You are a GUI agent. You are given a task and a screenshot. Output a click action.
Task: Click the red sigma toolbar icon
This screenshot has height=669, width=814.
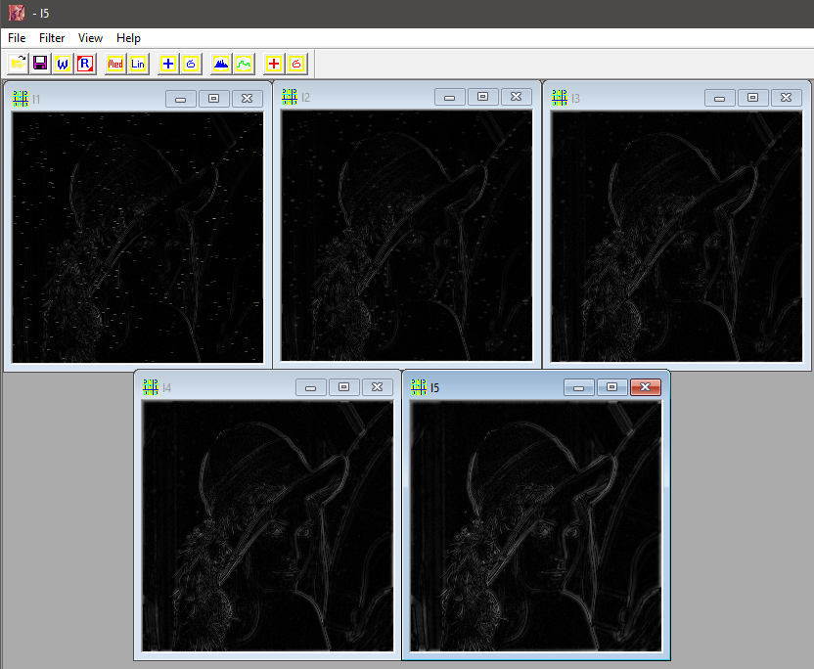pyautogui.click(x=296, y=64)
